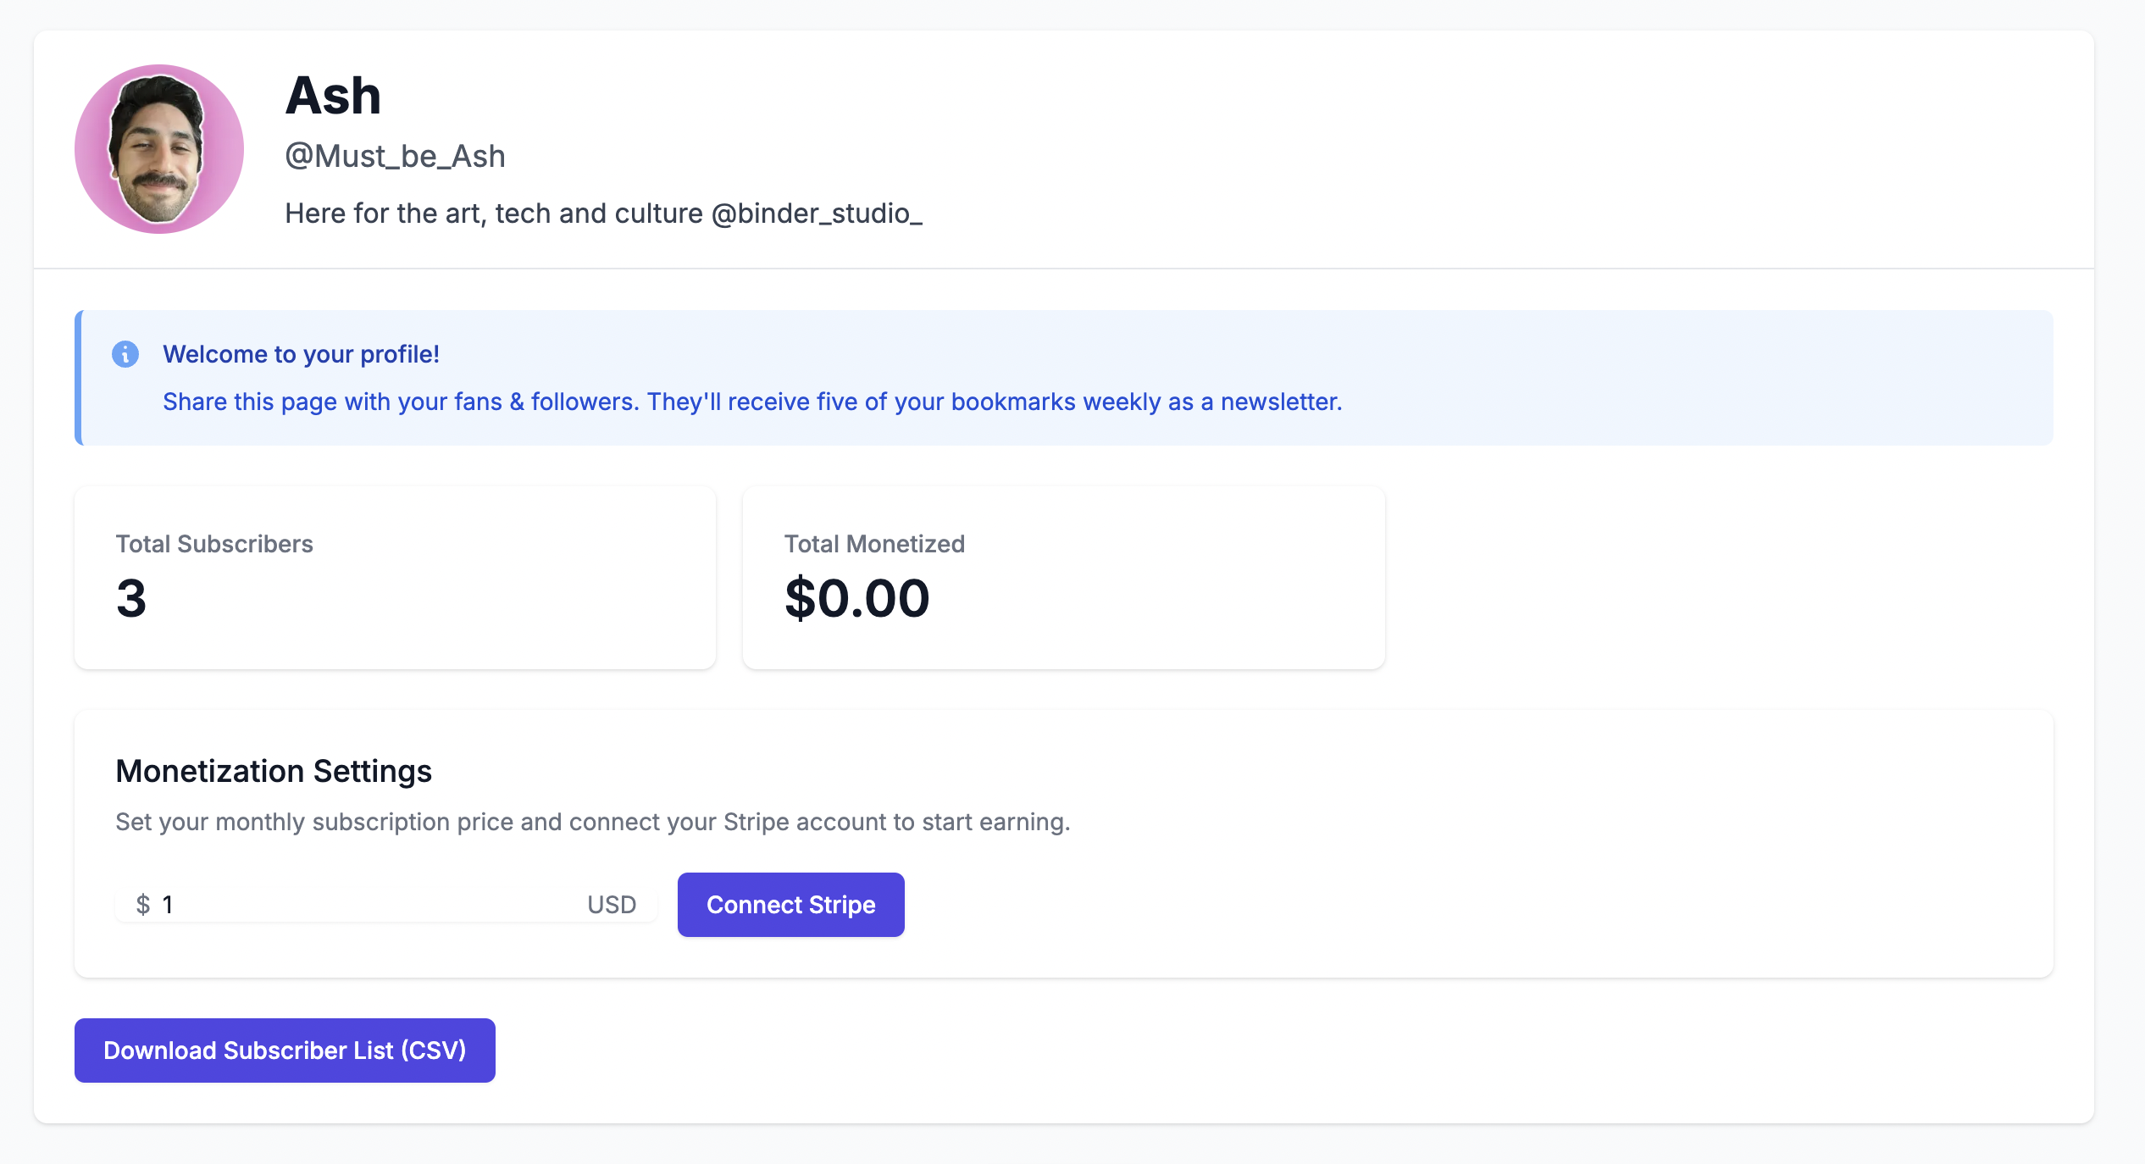Select the @Must_be_Ash handle text
The height and width of the screenshot is (1164, 2145).
click(x=395, y=157)
